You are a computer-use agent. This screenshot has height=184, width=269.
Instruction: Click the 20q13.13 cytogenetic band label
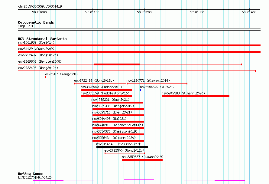tap(25, 26)
